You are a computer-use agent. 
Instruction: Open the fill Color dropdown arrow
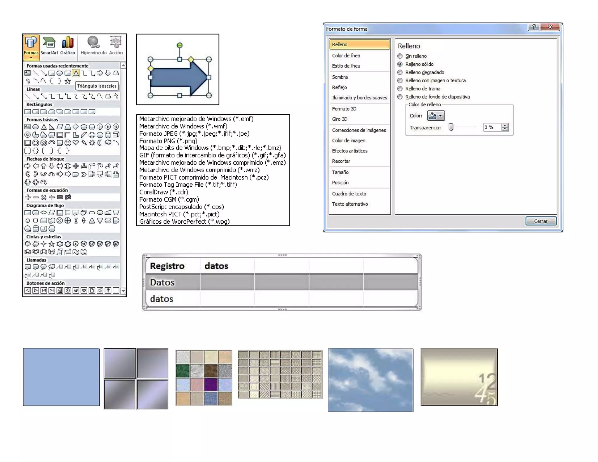441,116
